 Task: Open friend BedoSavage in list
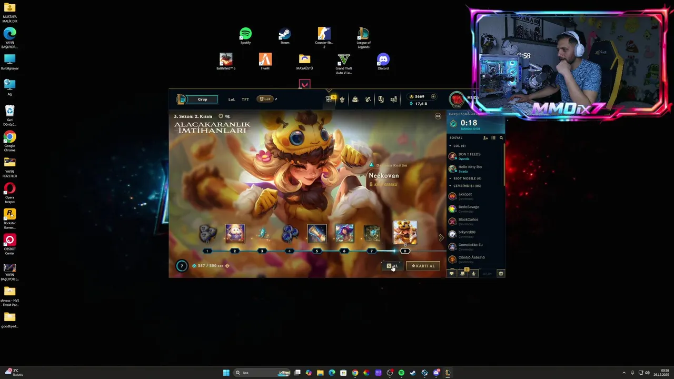(x=475, y=209)
